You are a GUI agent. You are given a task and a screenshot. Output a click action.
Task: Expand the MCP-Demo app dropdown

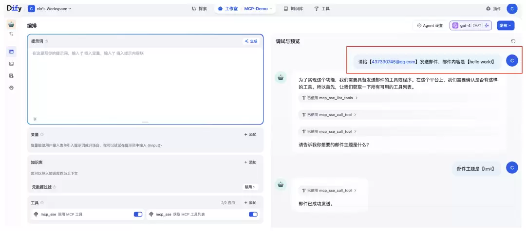pos(258,9)
